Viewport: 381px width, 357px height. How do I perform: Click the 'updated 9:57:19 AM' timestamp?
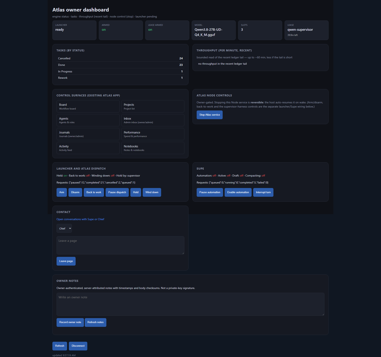(64, 355)
